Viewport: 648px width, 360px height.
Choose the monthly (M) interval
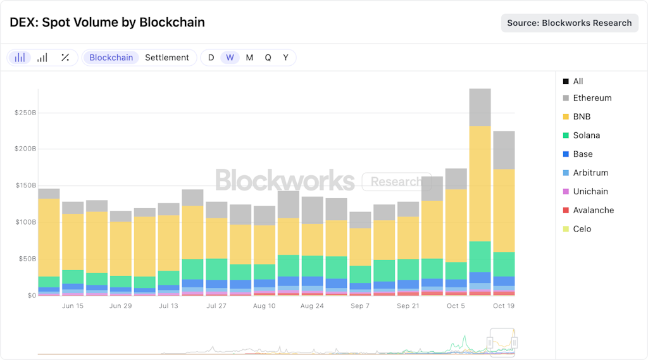(249, 58)
